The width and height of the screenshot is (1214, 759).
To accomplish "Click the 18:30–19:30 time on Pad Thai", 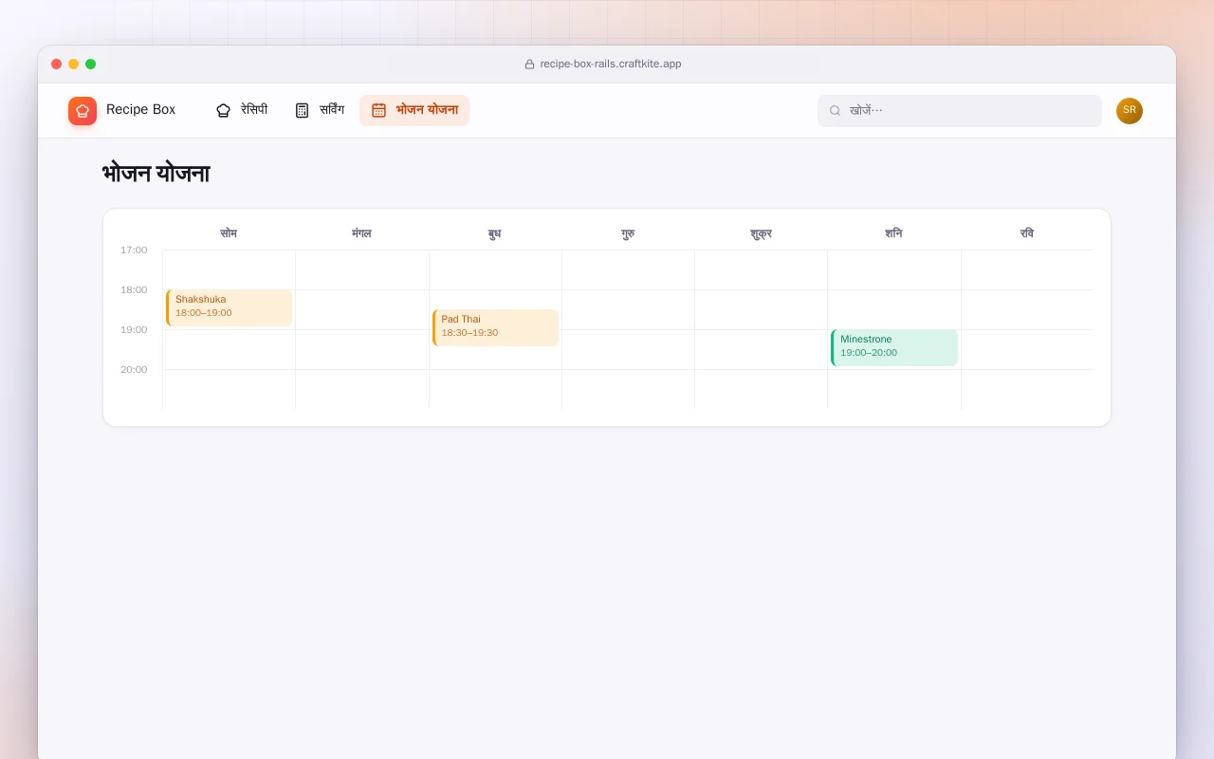I will [x=469, y=333].
